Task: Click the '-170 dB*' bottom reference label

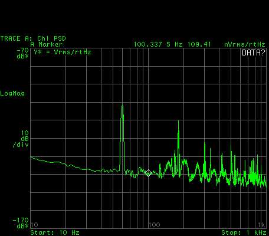Action: 21,223
